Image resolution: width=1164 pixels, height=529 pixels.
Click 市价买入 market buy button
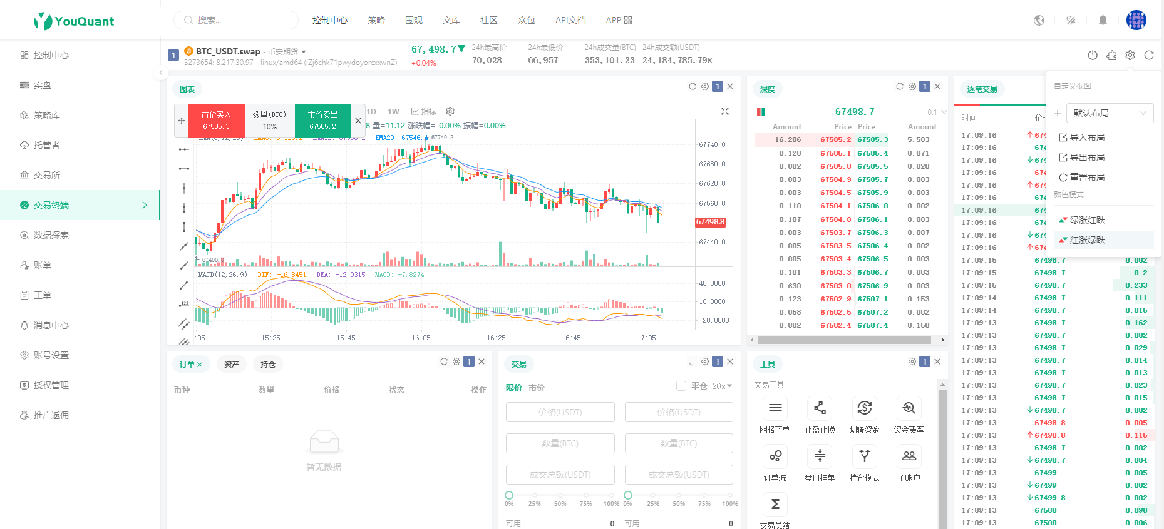coord(216,120)
